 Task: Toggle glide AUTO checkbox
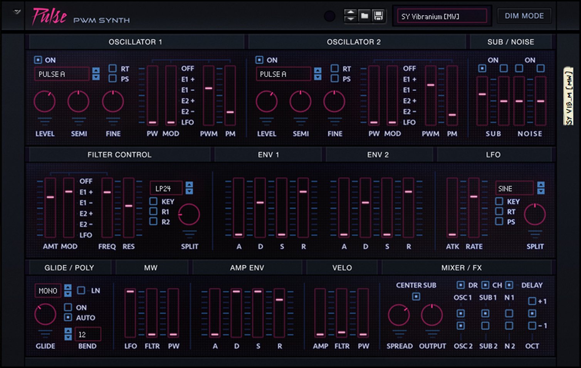pyautogui.click(x=68, y=317)
